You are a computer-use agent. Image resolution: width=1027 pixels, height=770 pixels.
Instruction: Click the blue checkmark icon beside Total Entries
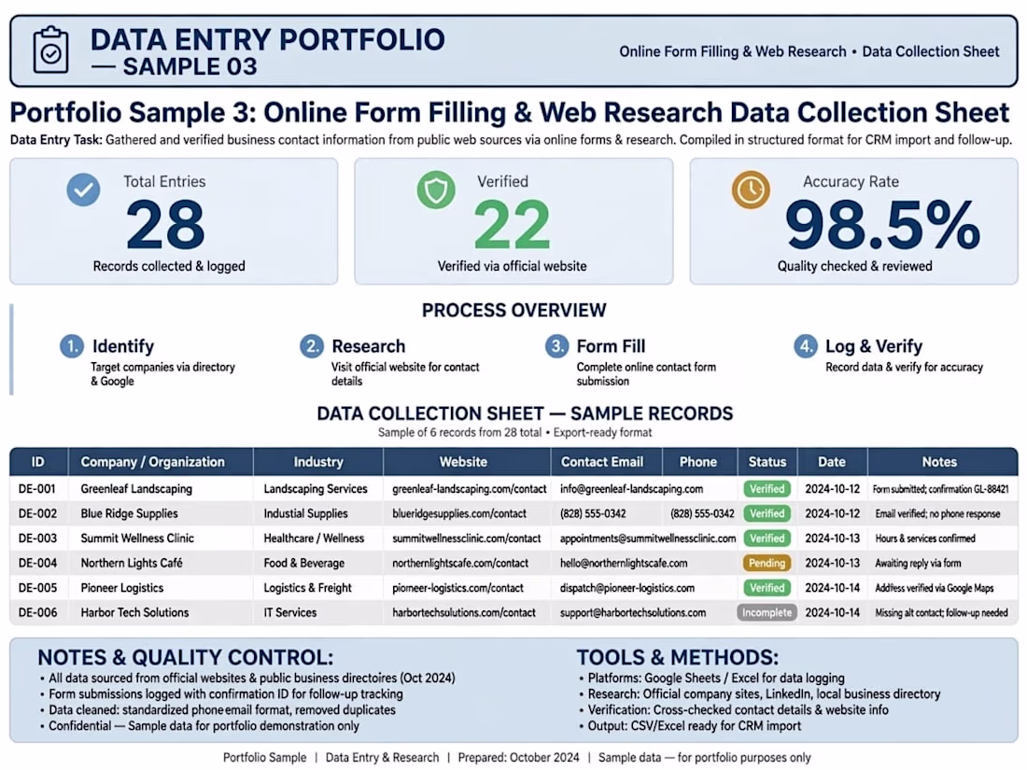83,189
